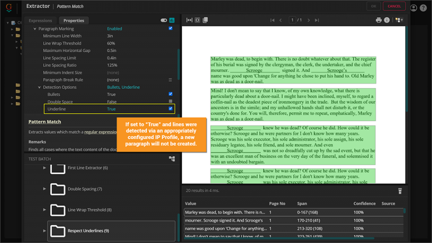Click the chart diagnostics icon beside toggle
Screen dimensions: 432x243
[172, 20]
